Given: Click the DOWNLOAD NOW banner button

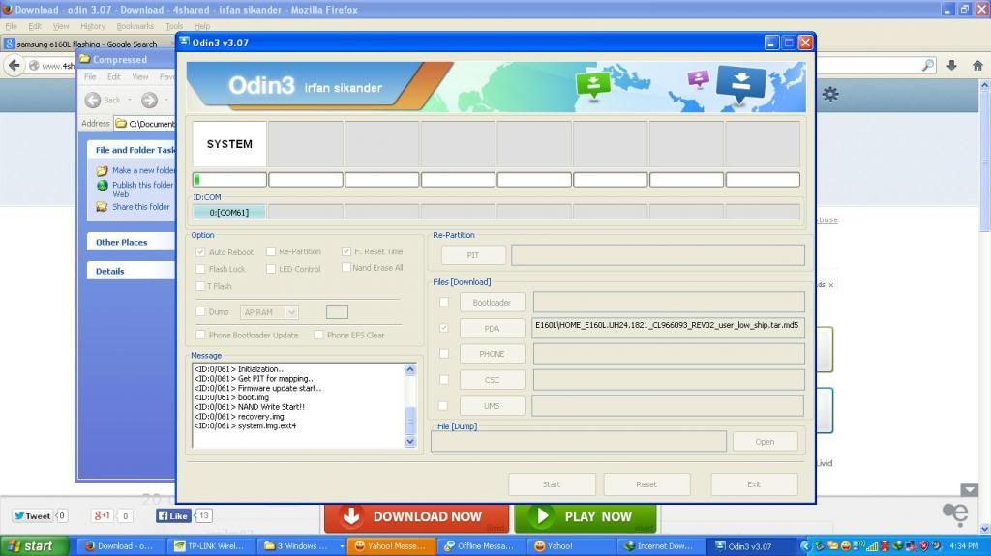Looking at the screenshot, I should pyautogui.click(x=416, y=516).
